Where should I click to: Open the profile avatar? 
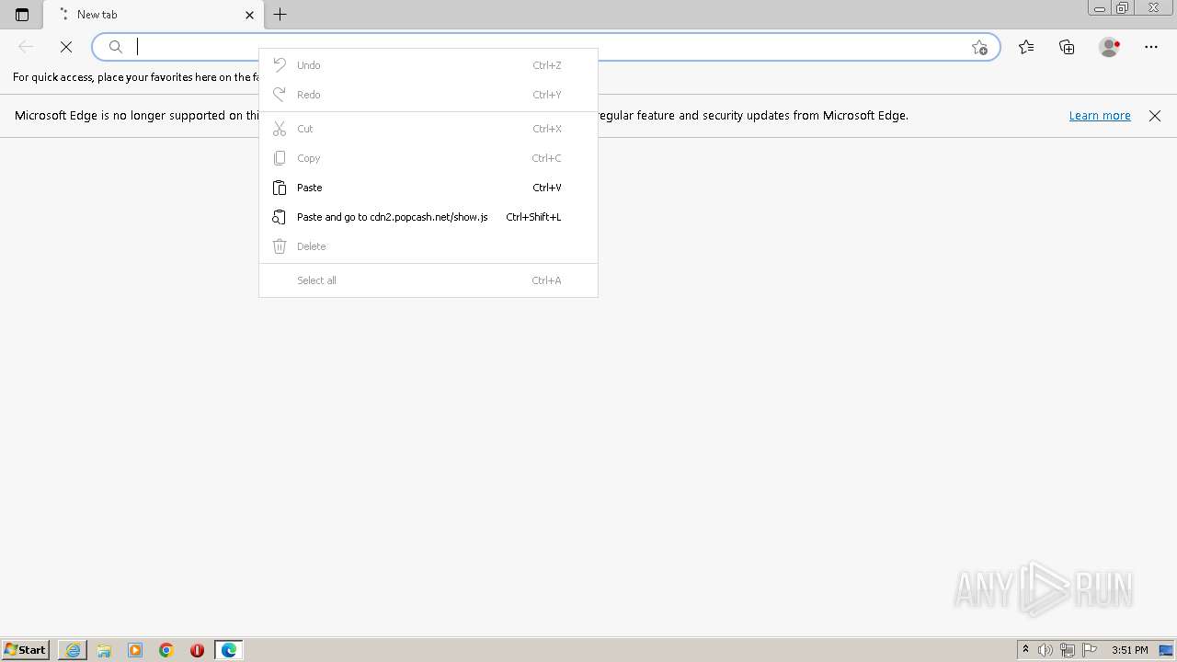(x=1109, y=47)
